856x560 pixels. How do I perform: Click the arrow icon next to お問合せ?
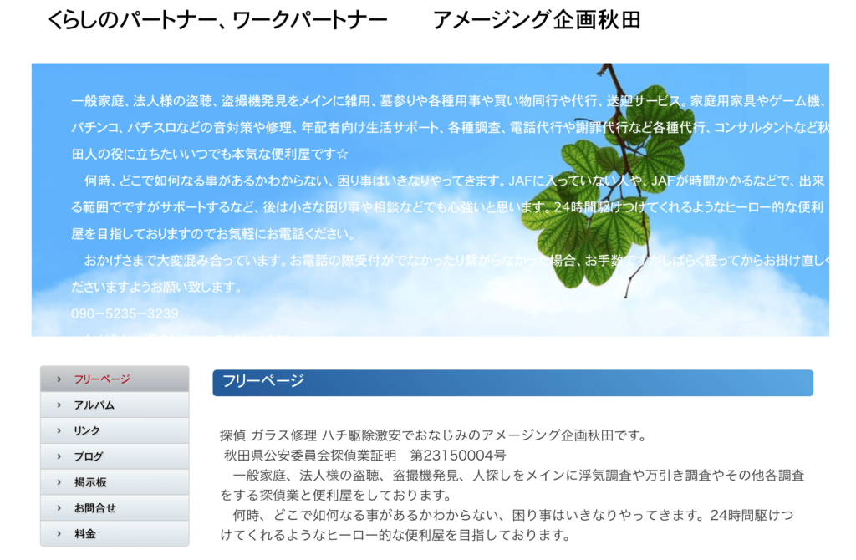[x=57, y=508]
